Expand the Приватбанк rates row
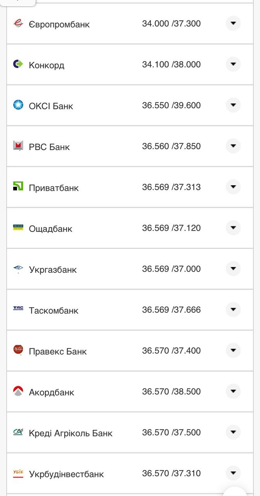The width and height of the screenshot is (260, 496). point(233,187)
